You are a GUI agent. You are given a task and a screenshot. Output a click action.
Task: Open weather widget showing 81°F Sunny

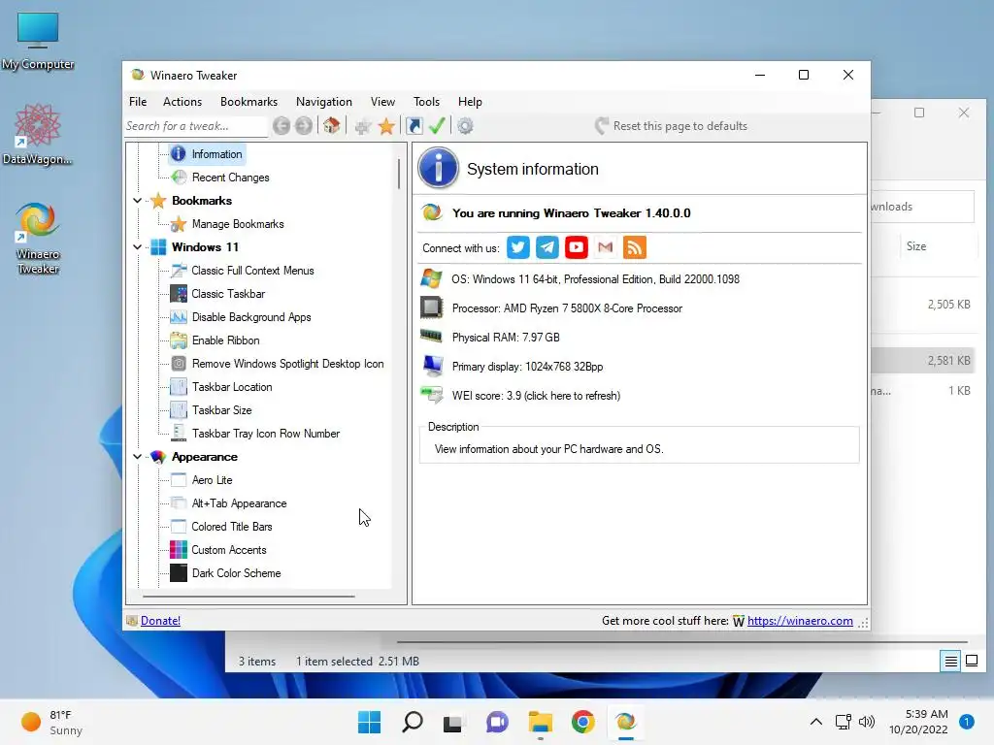click(52, 722)
